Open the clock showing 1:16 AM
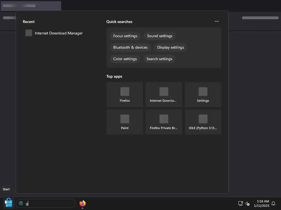Viewport: 281px width, 210px height. coord(262,203)
